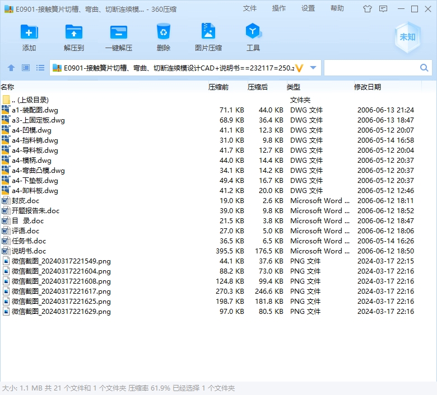Go up one directory with the arrow icon
This screenshot has height=395, width=437.
[x=11, y=68]
